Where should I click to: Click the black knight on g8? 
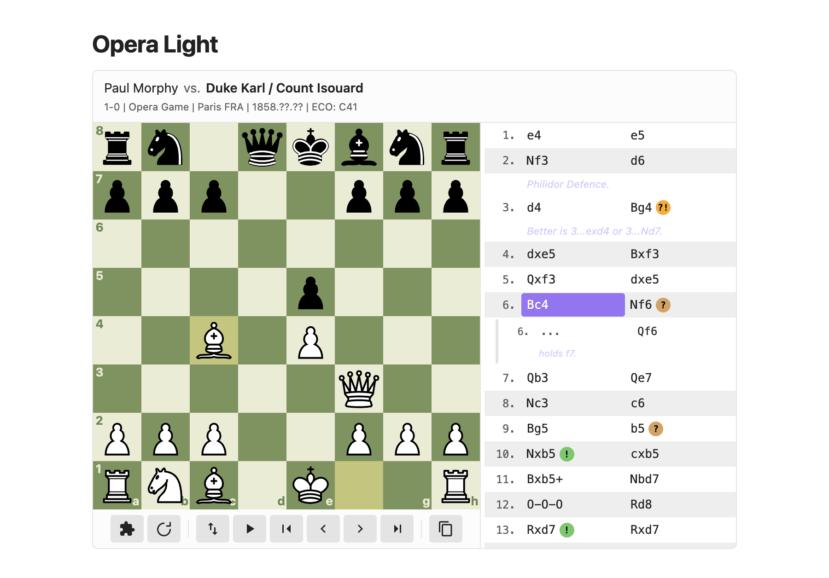pyautogui.click(x=408, y=147)
